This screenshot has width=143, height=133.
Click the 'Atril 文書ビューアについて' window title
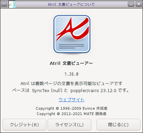[71, 4]
